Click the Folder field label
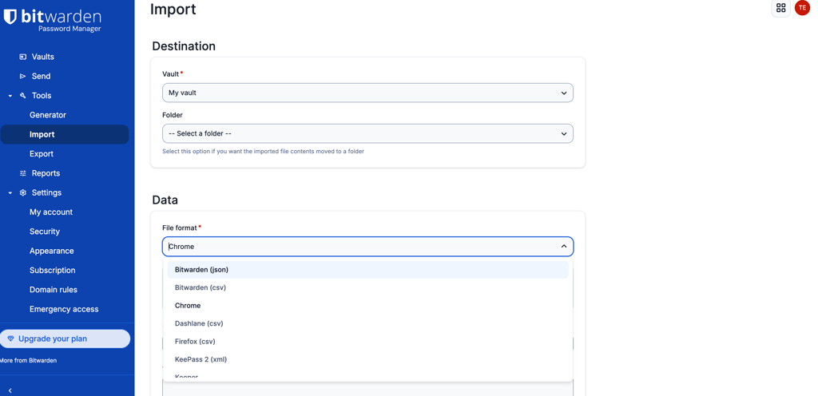This screenshot has width=818, height=396. [x=173, y=115]
